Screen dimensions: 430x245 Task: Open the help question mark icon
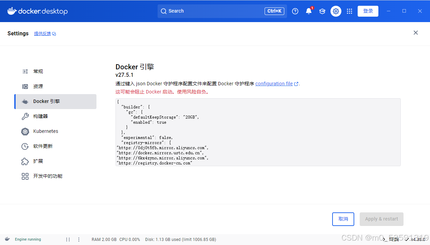click(295, 11)
